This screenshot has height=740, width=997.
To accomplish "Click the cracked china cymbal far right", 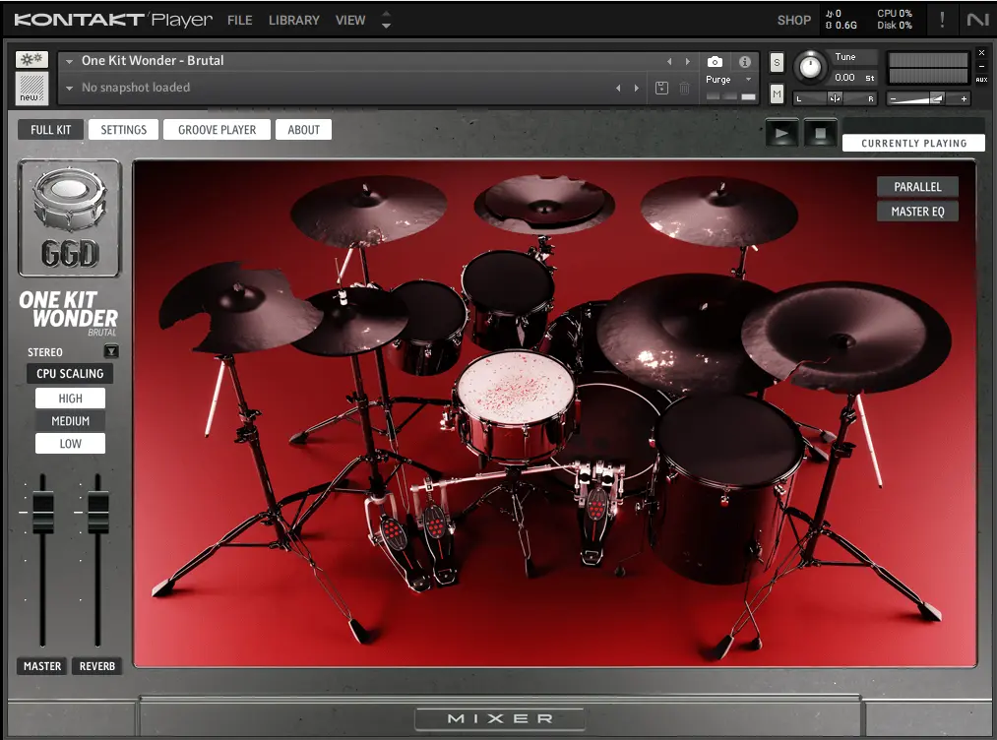I will tap(846, 337).
